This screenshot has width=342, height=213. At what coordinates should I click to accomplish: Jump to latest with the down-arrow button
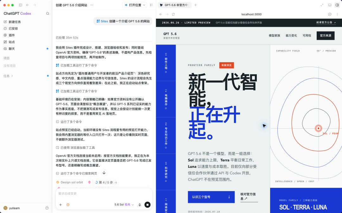(x=104, y=173)
